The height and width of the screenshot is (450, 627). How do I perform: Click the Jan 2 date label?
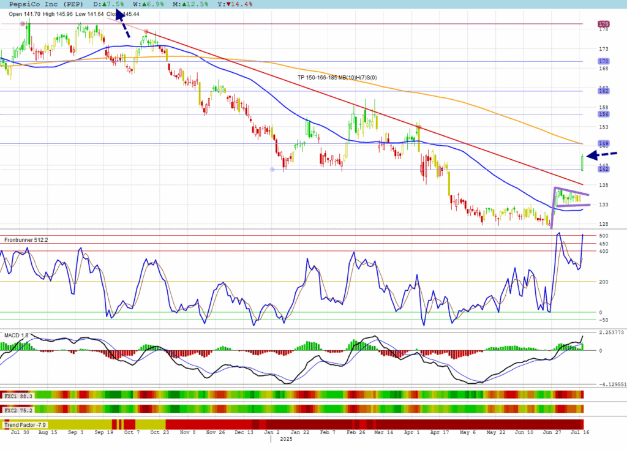tap(272, 432)
